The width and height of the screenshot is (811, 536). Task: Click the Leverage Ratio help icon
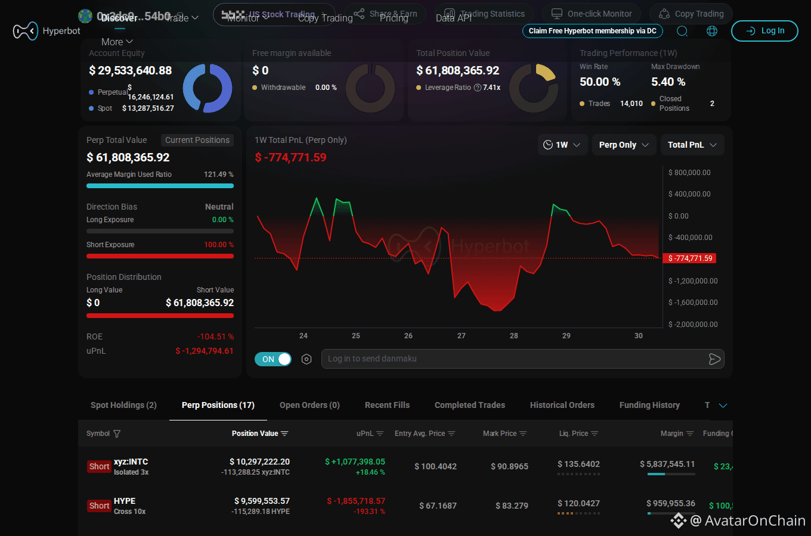coord(477,88)
